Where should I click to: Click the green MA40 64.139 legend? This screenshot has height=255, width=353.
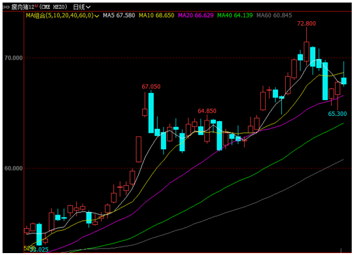click(x=235, y=15)
